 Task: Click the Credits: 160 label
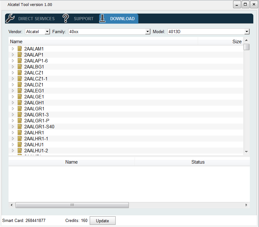76,220
